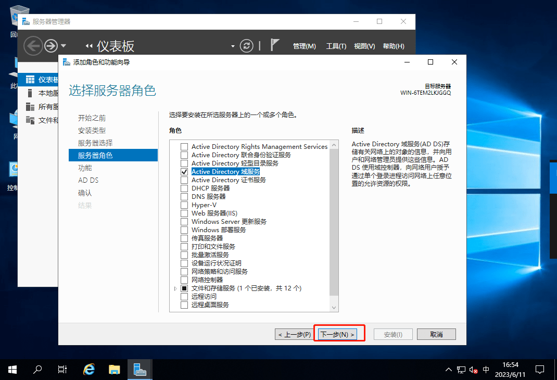Viewport: 557px width, 380px height.
Task: Check the 远程访问 role
Action: point(184,297)
